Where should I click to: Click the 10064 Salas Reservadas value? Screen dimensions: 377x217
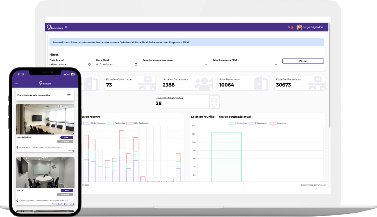click(227, 85)
